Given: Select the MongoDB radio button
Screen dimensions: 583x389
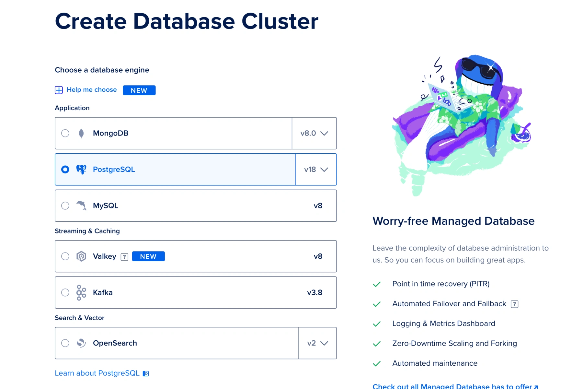Looking at the screenshot, I should coord(65,133).
